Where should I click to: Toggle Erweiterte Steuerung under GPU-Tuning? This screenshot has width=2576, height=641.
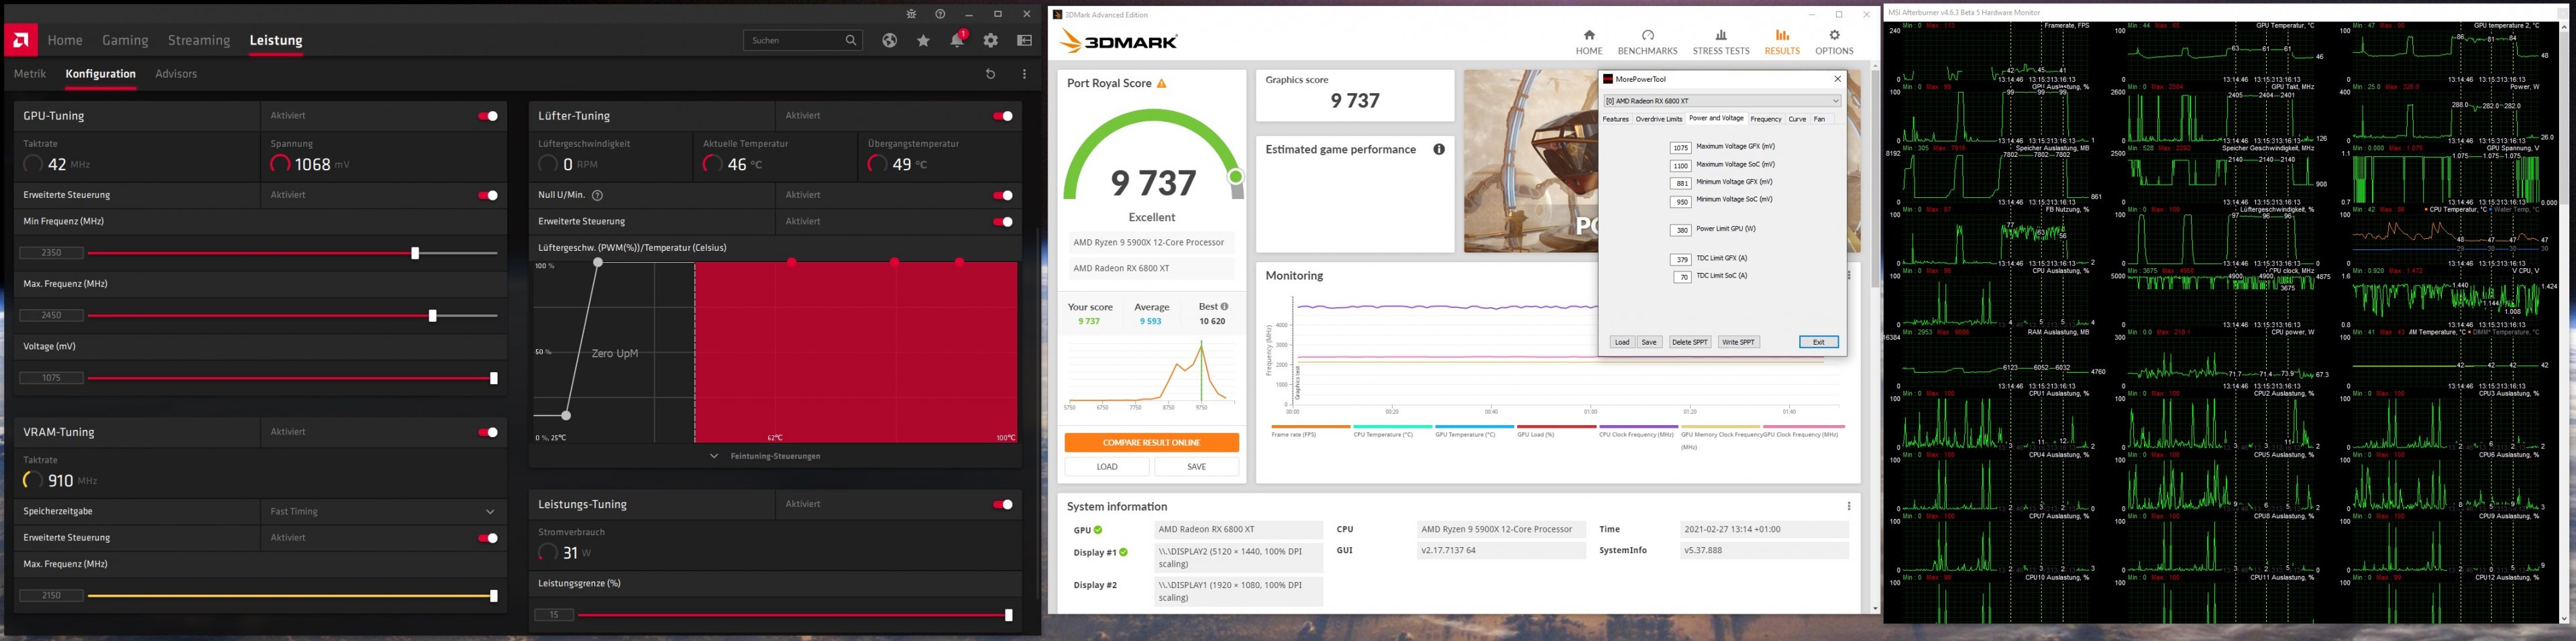pyautogui.click(x=488, y=195)
